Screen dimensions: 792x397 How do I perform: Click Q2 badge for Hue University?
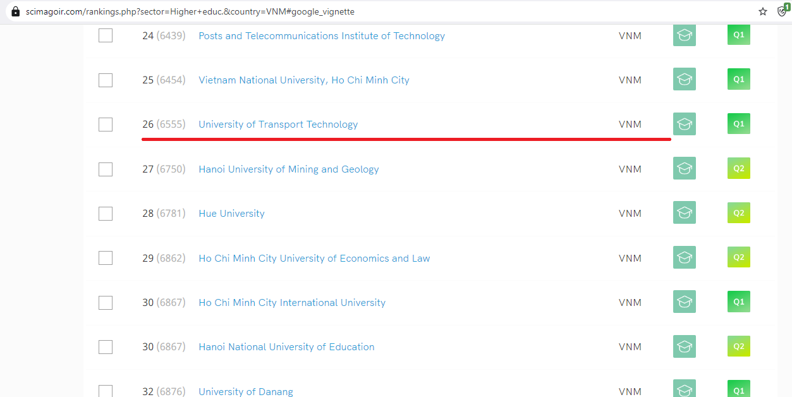[x=738, y=213]
